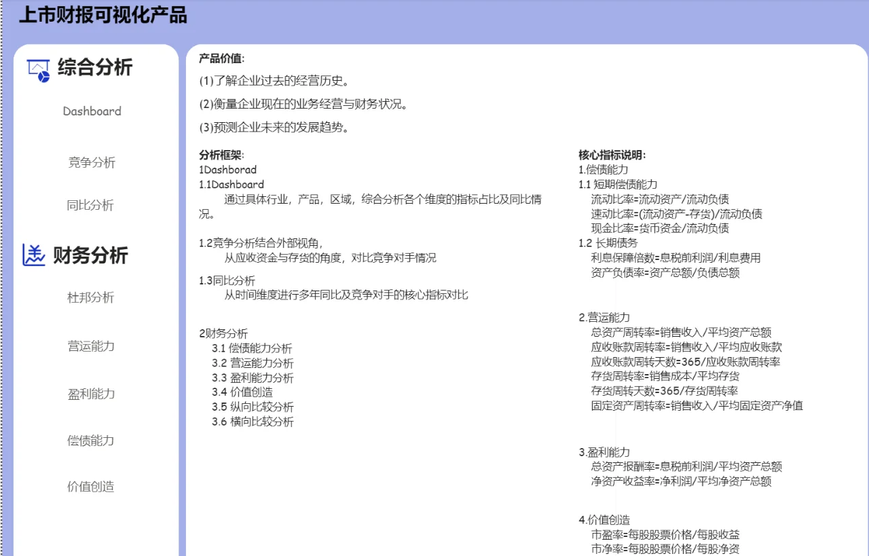Click the 3.4 价值创造 list entry
The image size is (869, 556).
click(x=242, y=392)
